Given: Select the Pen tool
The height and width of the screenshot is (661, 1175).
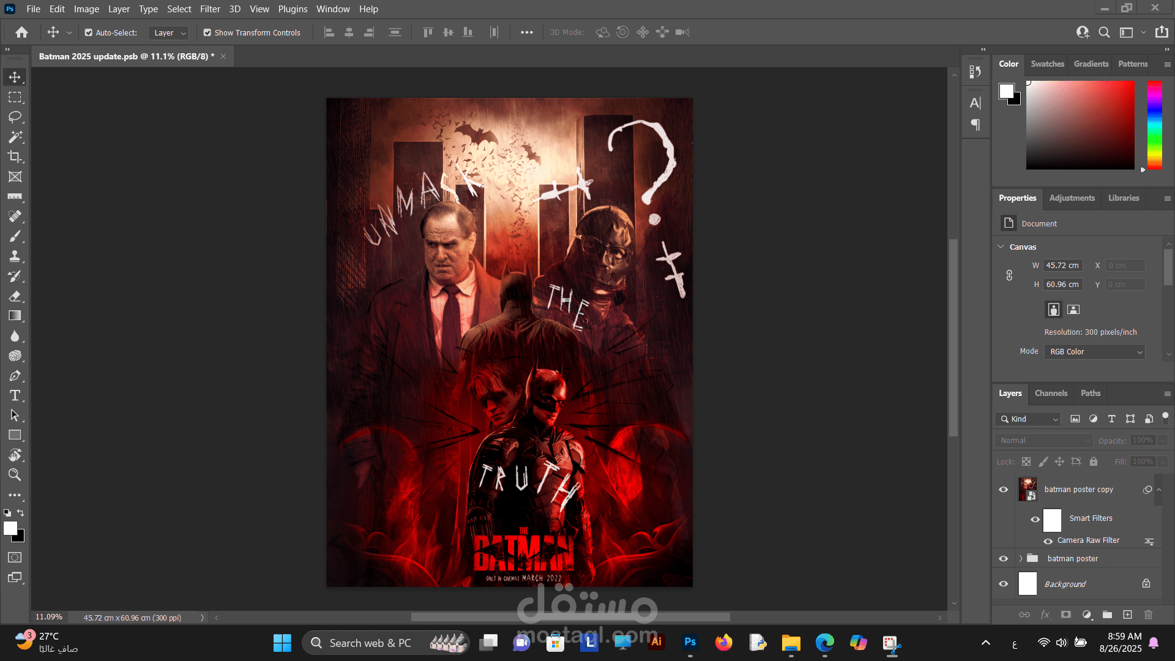Looking at the screenshot, I should click(x=15, y=376).
